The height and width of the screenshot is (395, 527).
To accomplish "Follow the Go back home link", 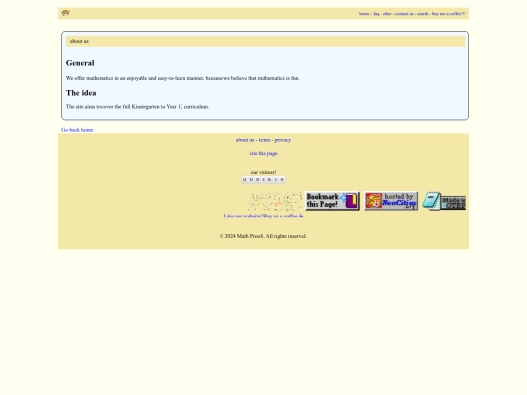I will coord(77,130).
